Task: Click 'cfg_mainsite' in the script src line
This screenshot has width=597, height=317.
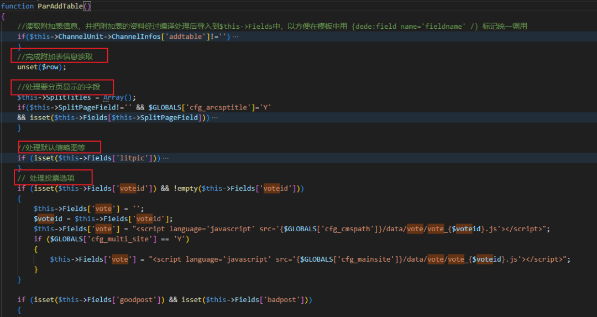Action: [366, 259]
